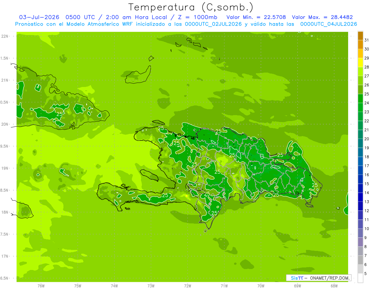
Task: Click the "Valor Min. = 22.5708" text
Action: click(256, 18)
